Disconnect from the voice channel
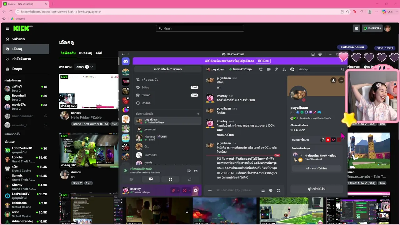The height and width of the screenshot is (225, 400). 196,171
